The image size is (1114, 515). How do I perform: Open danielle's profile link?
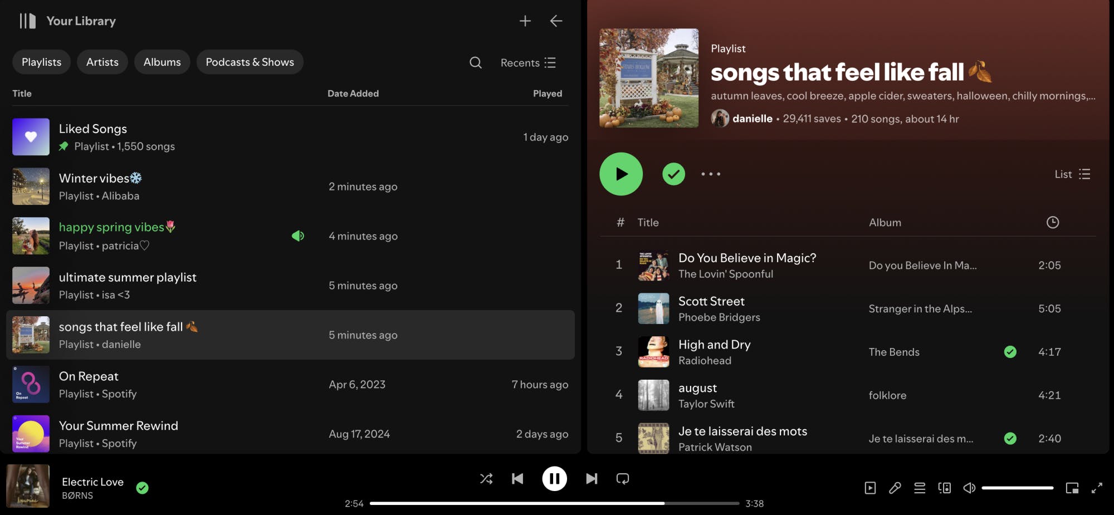pyautogui.click(x=752, y=119)
